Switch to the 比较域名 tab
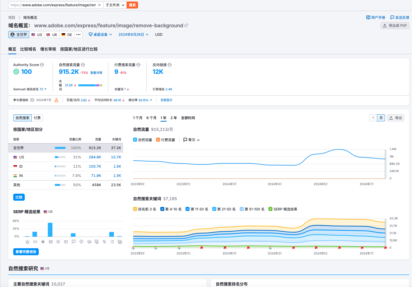The image size is (412, 287). pyautogui.click(x=28, y=49)
